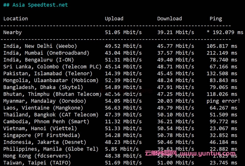245x166 pixels.
Task: Select the India, Mumbai (OneBroadband) entry
Action: tap(46, 53)
